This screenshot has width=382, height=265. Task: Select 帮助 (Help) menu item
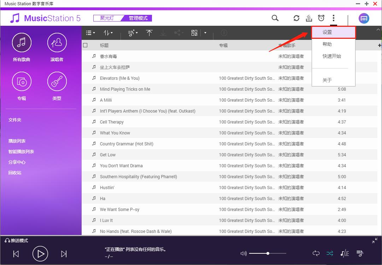coord(334,44)
